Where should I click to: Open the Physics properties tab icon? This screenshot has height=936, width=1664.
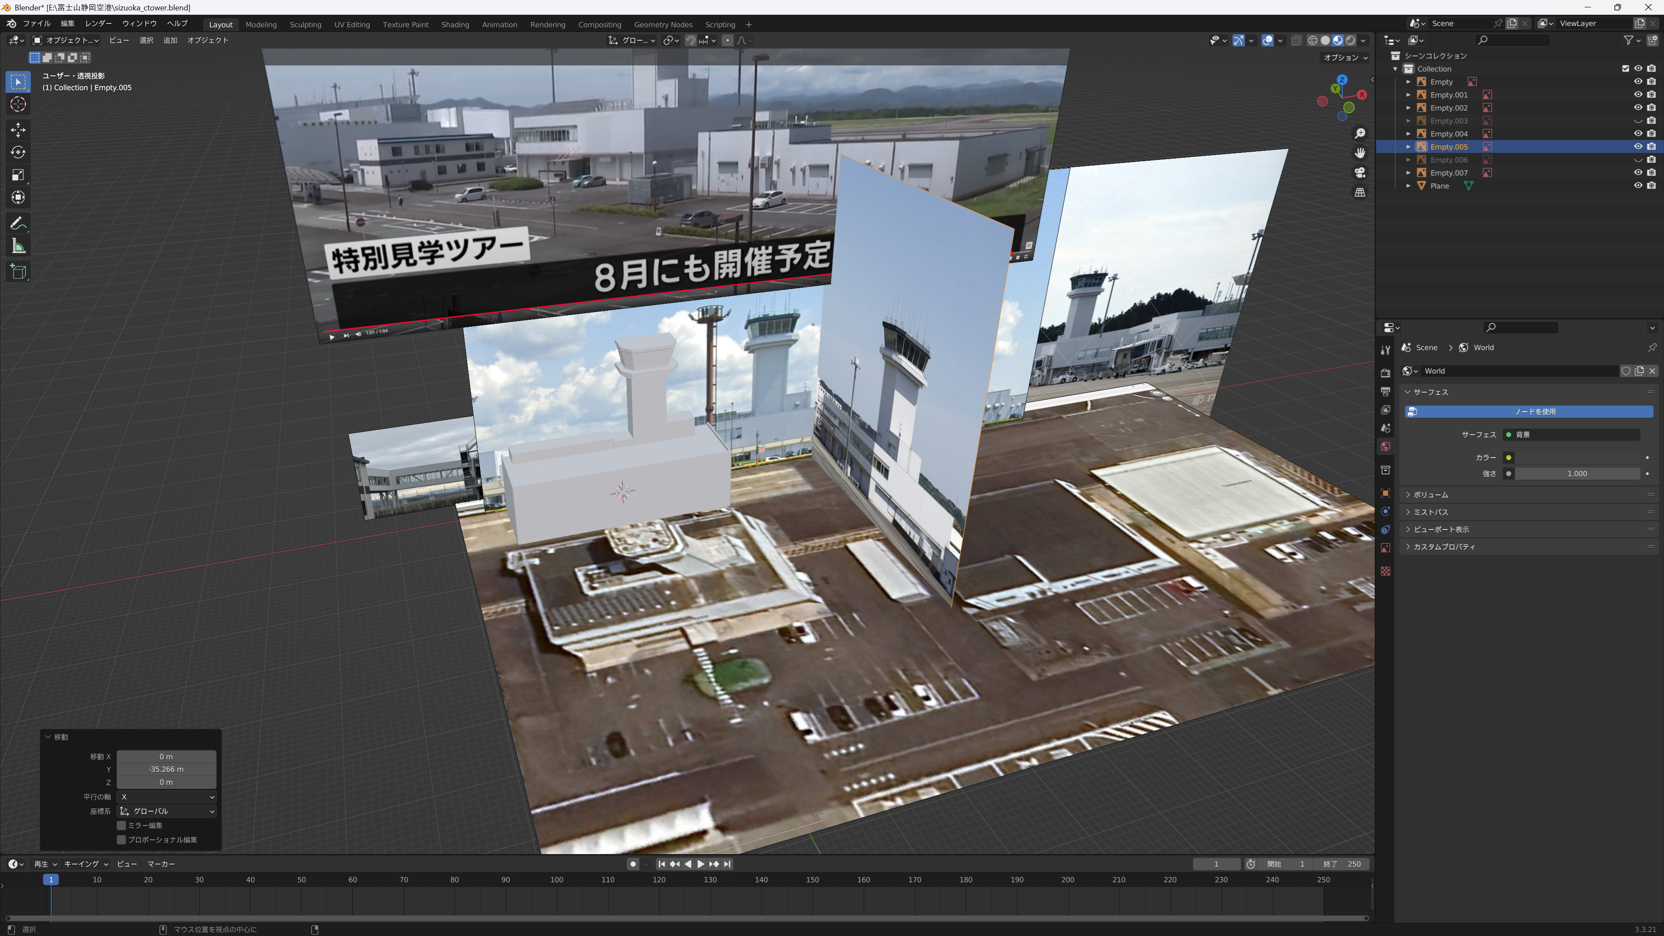[1385, 512]
